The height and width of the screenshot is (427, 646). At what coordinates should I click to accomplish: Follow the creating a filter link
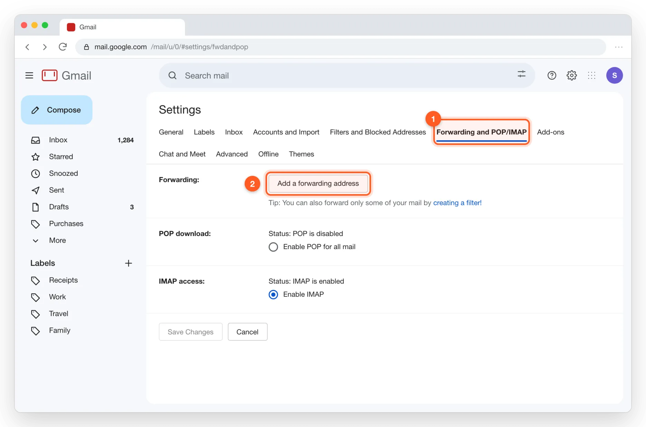tap(457, 203)
